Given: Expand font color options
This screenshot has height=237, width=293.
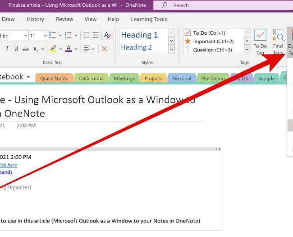Looking at the screenshot, I should pos(76,49).
